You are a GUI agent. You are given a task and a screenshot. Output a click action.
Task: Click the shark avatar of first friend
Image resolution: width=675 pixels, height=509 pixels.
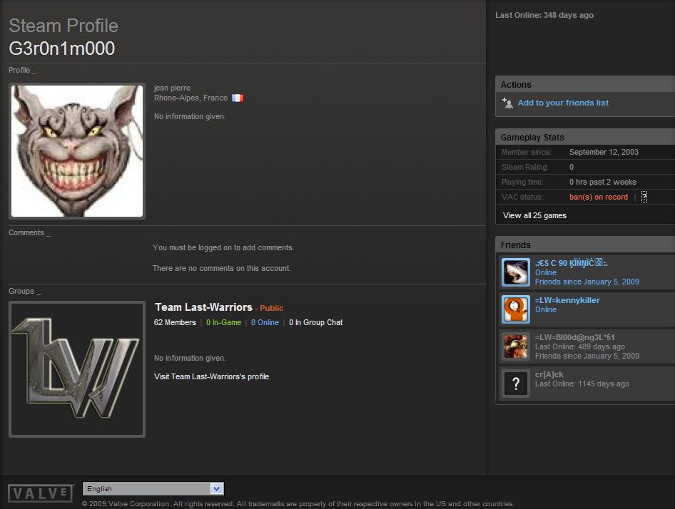coord(515,272)
